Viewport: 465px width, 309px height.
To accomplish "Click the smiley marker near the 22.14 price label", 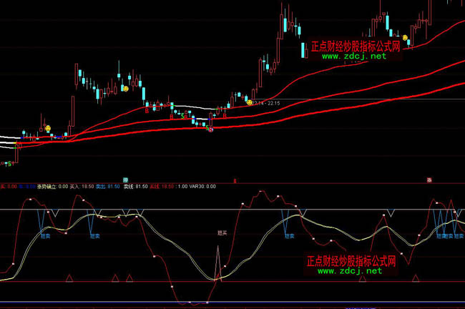I will [250, 102].
